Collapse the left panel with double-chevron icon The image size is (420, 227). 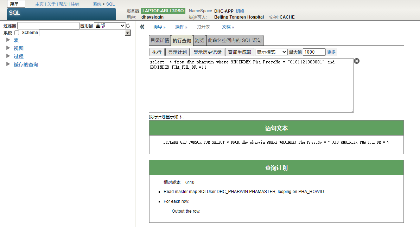[142, 27]
